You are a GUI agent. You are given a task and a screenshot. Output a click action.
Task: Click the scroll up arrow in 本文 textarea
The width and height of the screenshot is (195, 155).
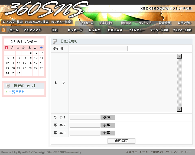click(x=180, y=56)
